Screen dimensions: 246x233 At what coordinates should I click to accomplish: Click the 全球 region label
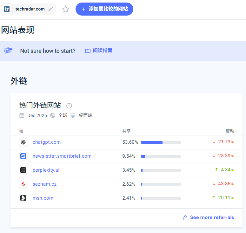tap(63, 115)
